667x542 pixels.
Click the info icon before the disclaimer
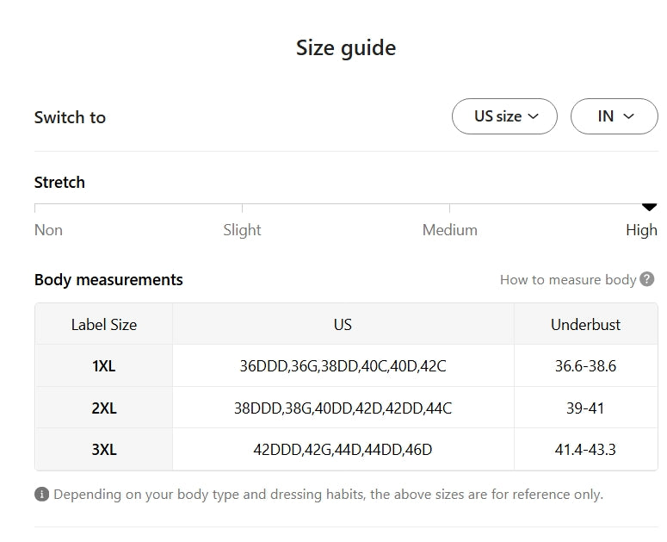point(41,495)
